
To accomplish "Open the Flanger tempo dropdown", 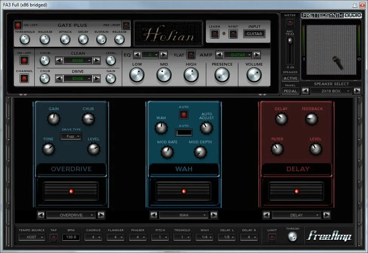I will coord(115,237).
